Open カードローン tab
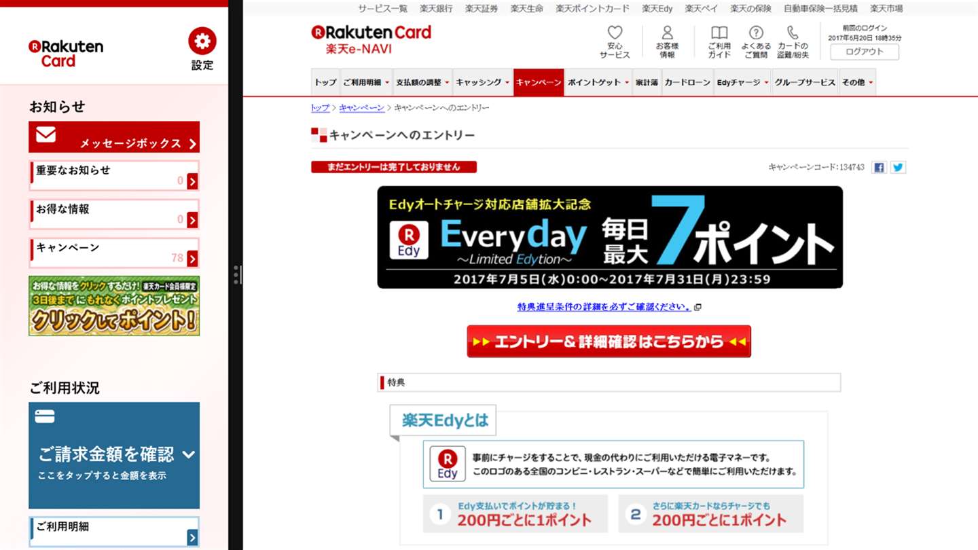This screenshot has width=978, height=550. tap(687, 82)
